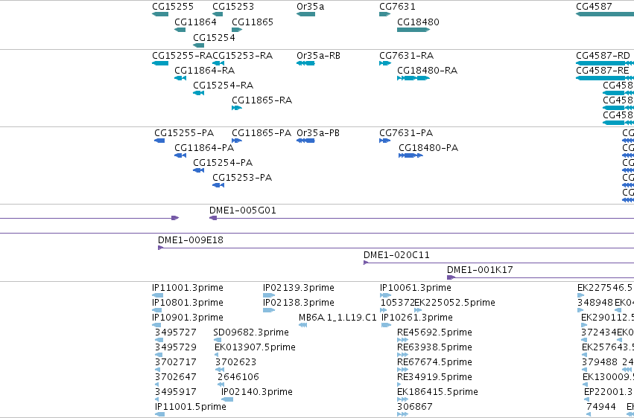Select the 2646106 EST label
The width and height of the screenshot is (634, 418).
click(238, 377)
